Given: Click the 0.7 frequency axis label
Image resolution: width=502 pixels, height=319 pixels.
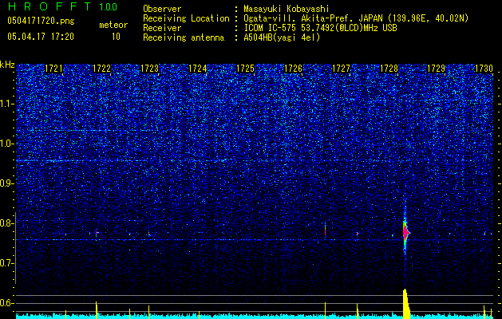Looking at the screenshot, I should point(6,263).
